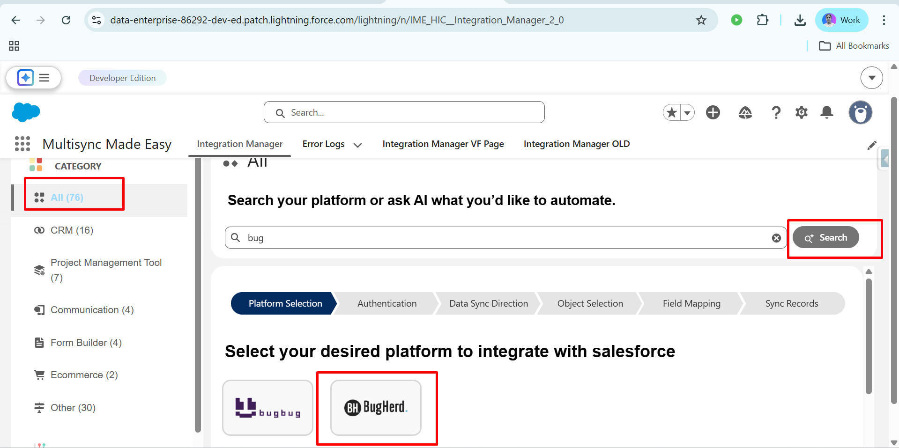Screen dimensions: 899x448
Task: Select the CRM (16) category
Action: click(72, 230)
